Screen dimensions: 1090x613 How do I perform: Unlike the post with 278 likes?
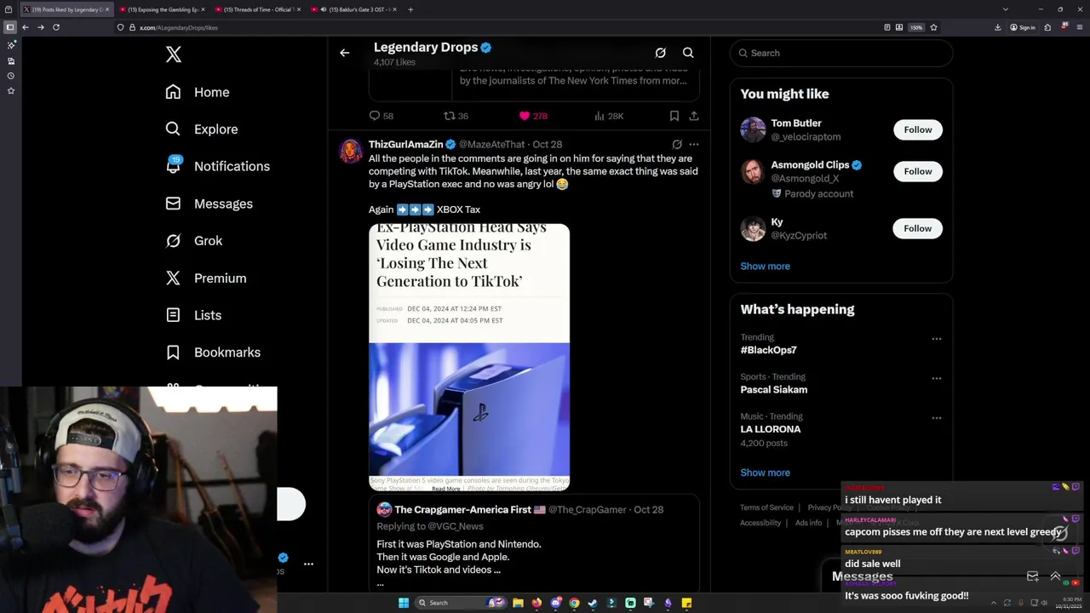(533, 116)
